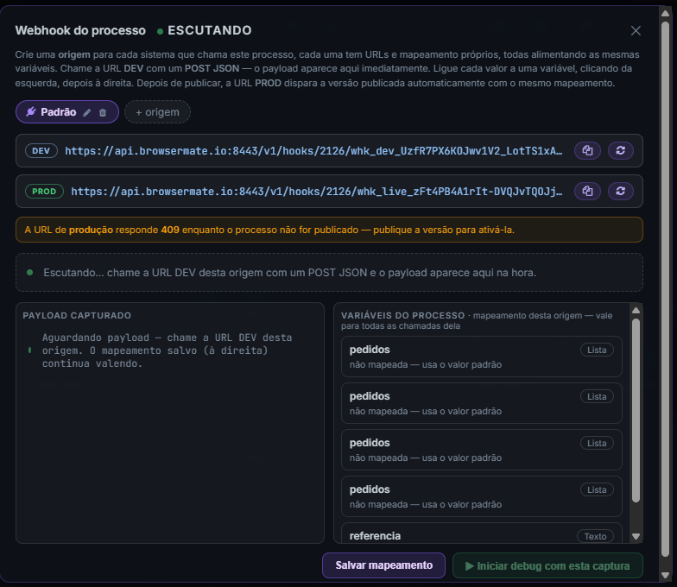Regenerate the PROD webhook URL
This screenshot has height=587, width=677.
(620, 192)
